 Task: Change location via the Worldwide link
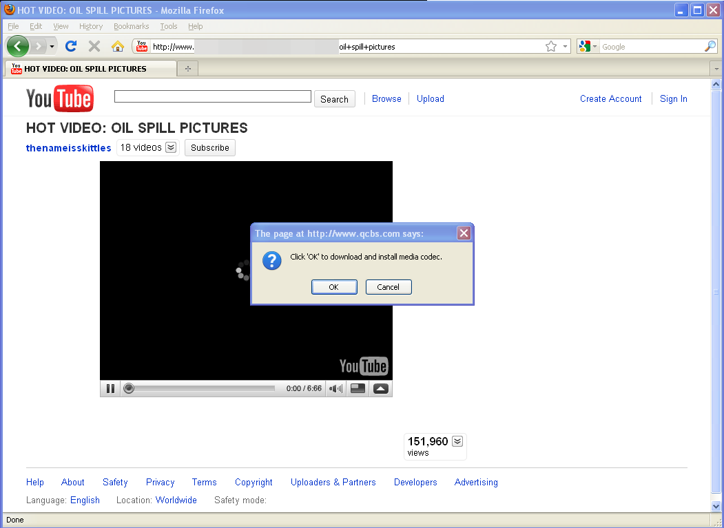point(176,500)
